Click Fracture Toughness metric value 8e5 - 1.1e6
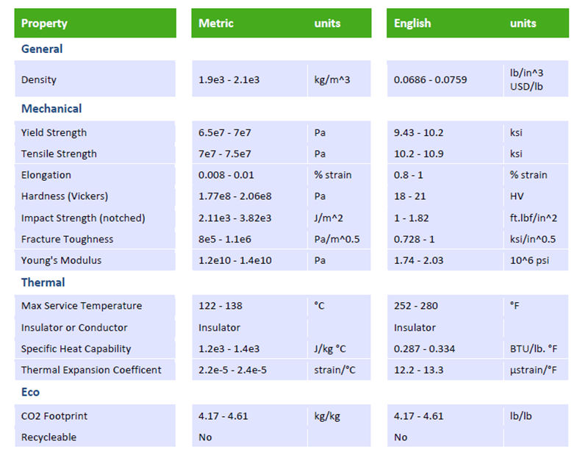588x458 pixels. coord(225,239)
